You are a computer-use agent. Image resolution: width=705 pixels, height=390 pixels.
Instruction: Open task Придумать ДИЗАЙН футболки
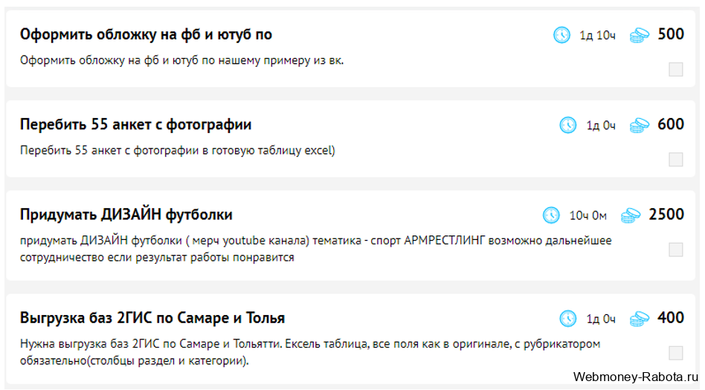pos(126,215)
